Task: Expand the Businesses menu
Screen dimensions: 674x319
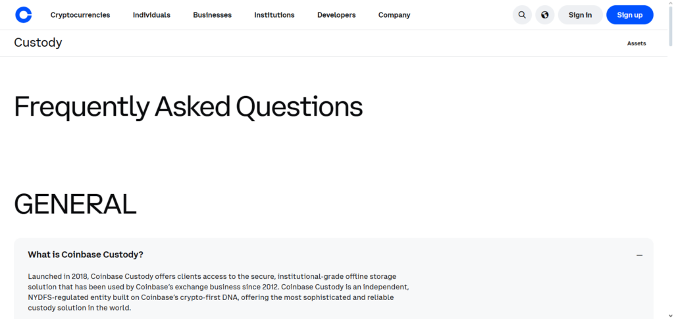Action: point(212,15)
